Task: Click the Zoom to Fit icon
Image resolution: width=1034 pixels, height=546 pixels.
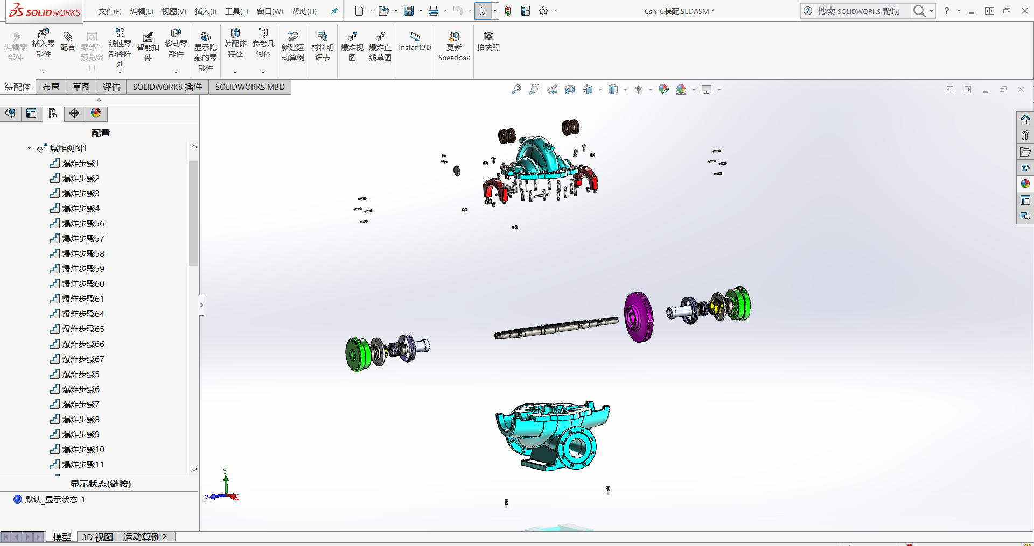Action: 516,89
